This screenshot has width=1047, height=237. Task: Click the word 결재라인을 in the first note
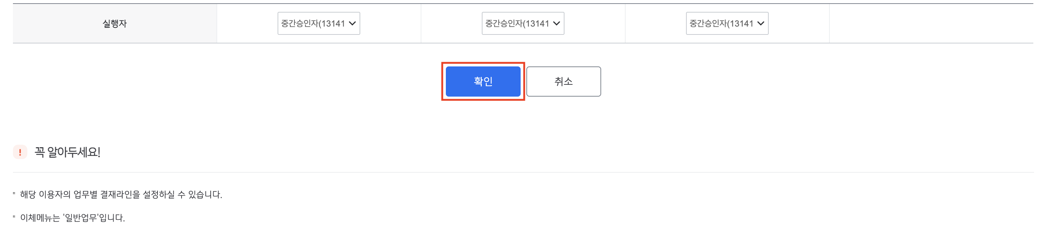[120, 195]
